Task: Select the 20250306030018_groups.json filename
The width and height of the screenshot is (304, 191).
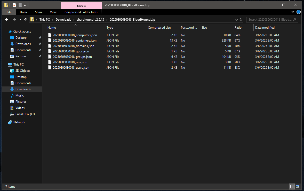Action: (72, 57)
